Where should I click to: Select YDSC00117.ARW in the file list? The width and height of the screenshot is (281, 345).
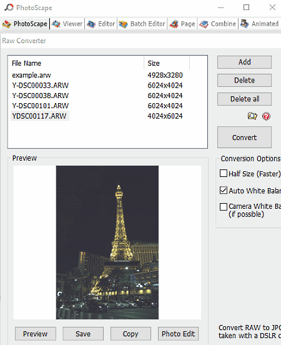40,116
